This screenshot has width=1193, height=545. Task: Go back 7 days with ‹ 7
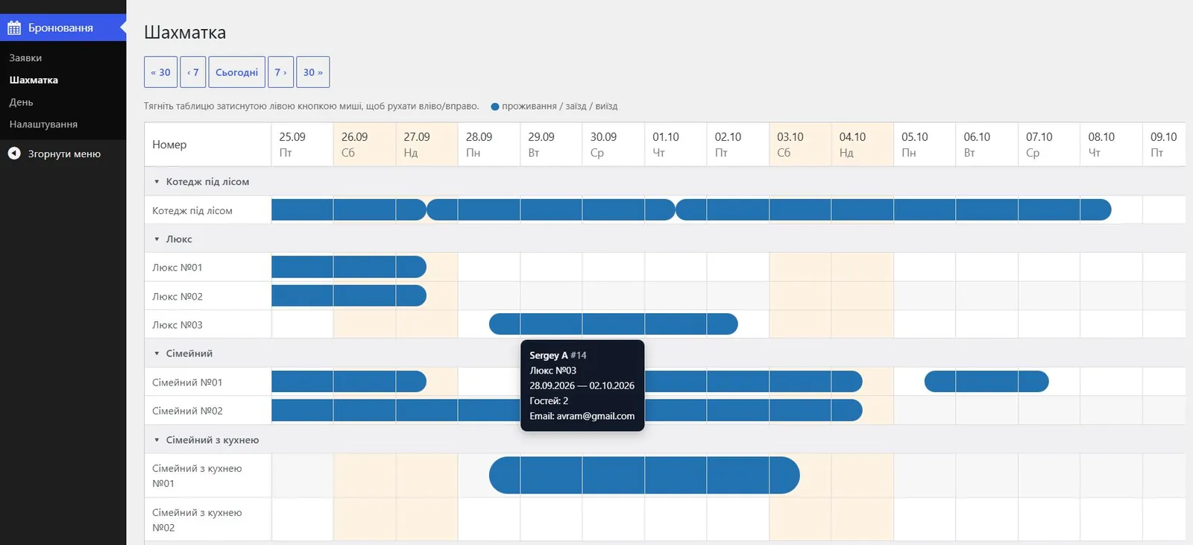pyautogui.click(x=193, y=72)
